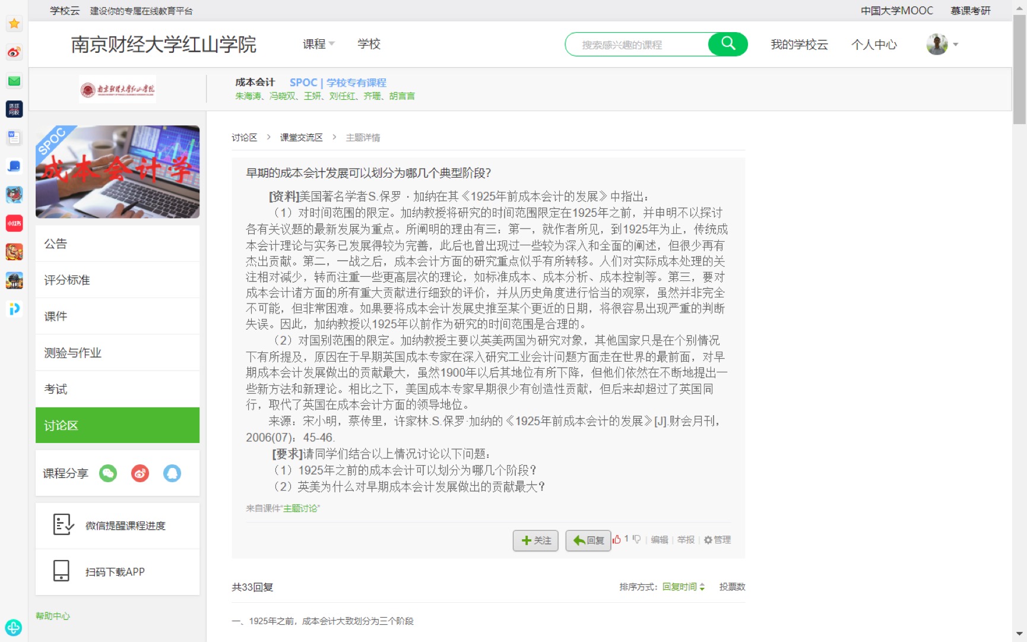The width and height of the screenshot is (1027, 642).
Task: Click the page vertical scrollbar thumb
Action: click(x=1019, y=71)
